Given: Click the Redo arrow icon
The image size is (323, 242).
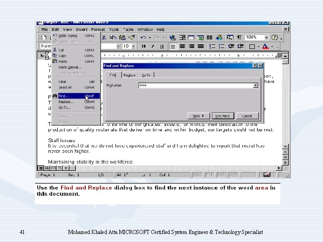Looking at the screenshot, I should (x=157, y=38).
